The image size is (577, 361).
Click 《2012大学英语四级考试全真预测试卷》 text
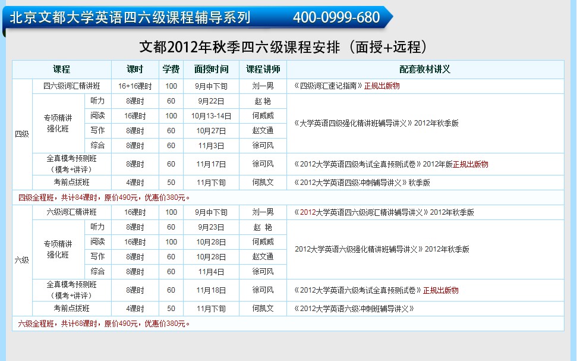pyautogui.click(x=357, y=164)
